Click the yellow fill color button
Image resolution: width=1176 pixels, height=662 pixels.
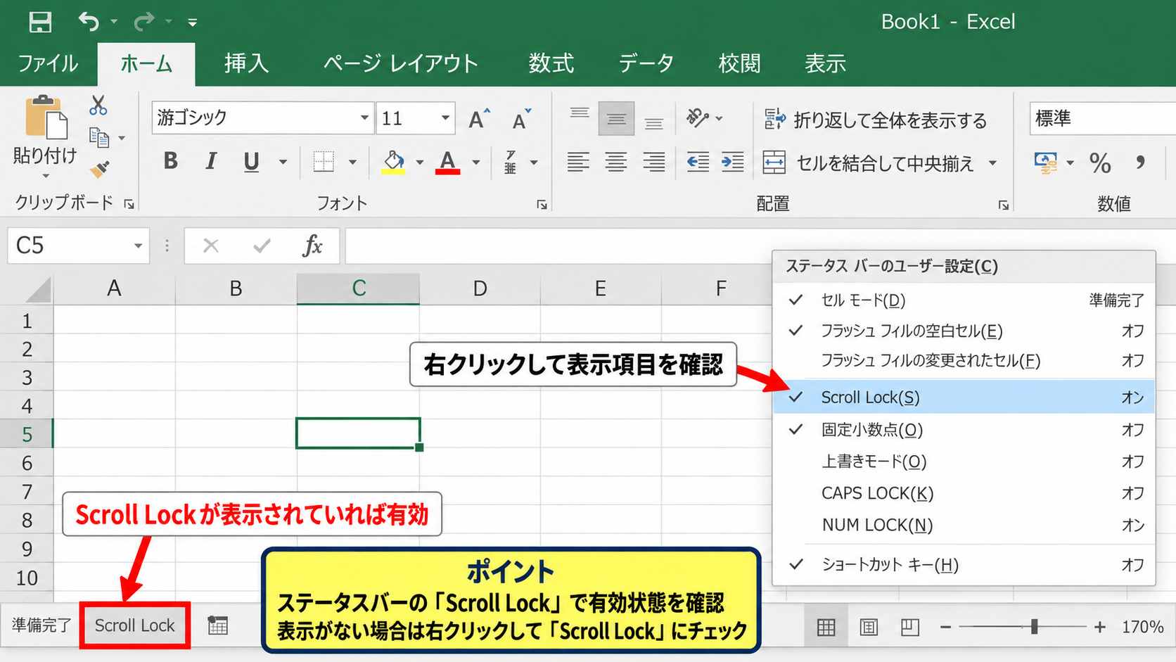394,163
